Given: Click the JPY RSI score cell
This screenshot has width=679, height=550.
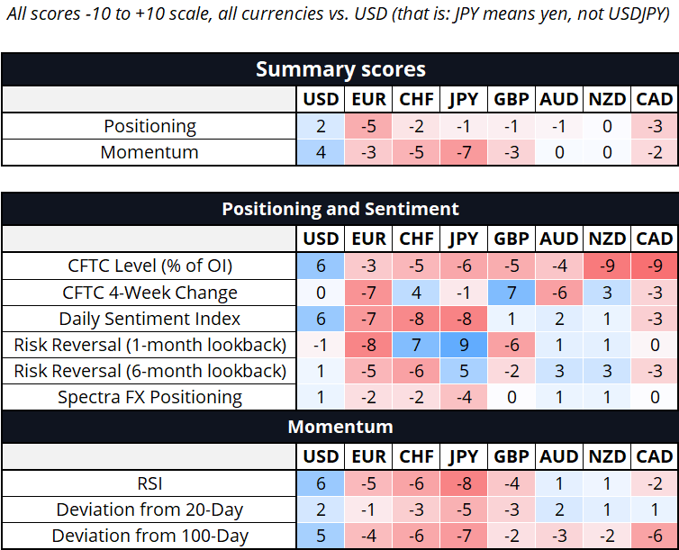Looking at the screenshot, I should tap(464, 483).
